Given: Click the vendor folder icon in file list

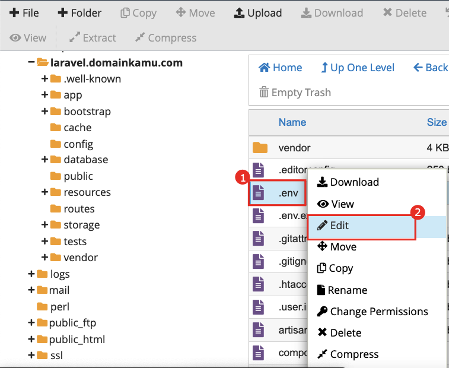Looking at the screenshot, I should [260, 148].
